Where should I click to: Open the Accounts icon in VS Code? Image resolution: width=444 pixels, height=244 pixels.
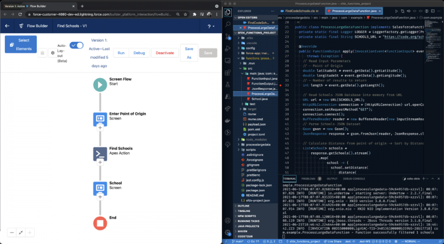pyautogui.click(x=227, y=220)
